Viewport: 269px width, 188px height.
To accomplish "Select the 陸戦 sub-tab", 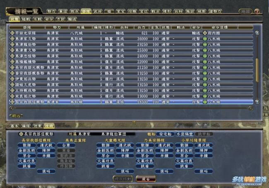I will [26, 19].
